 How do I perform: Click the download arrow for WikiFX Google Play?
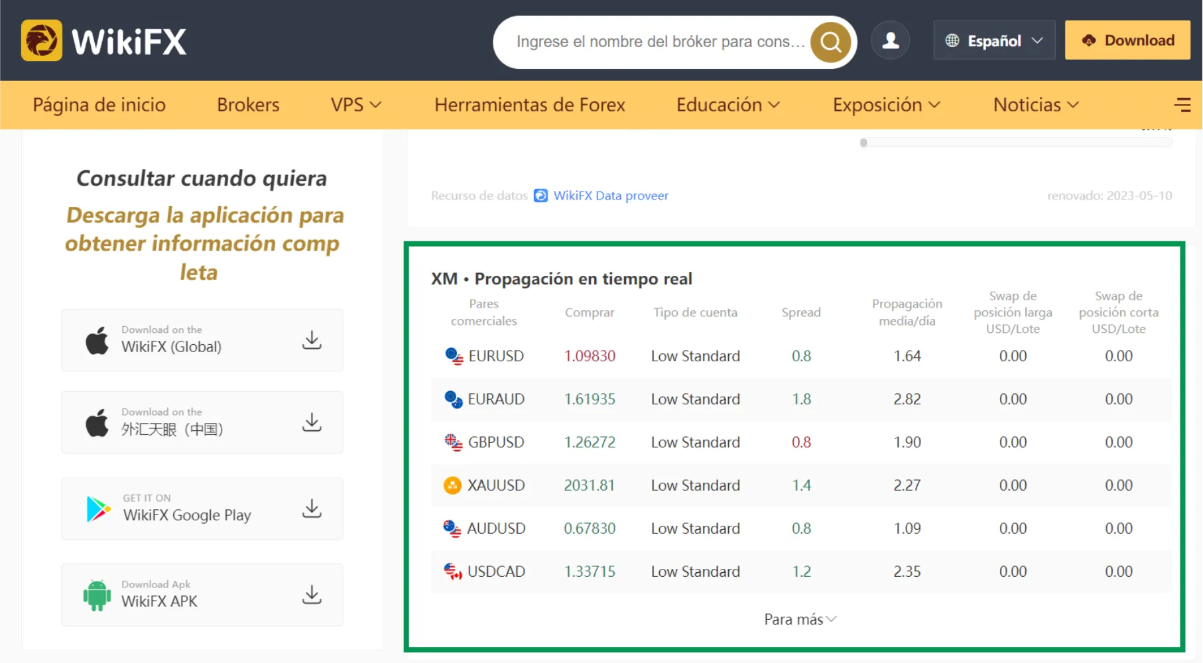[x=312, y=509]
